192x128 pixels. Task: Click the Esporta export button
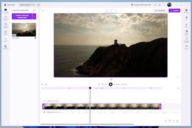pyautogui.click(x=174, y=10)
